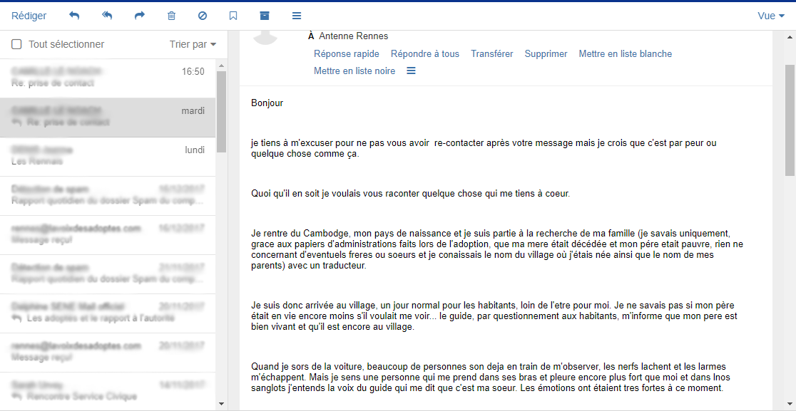Screen dimensions: 796x411
Task: Click the trash delete icon
Action: [x=172, y=16]
